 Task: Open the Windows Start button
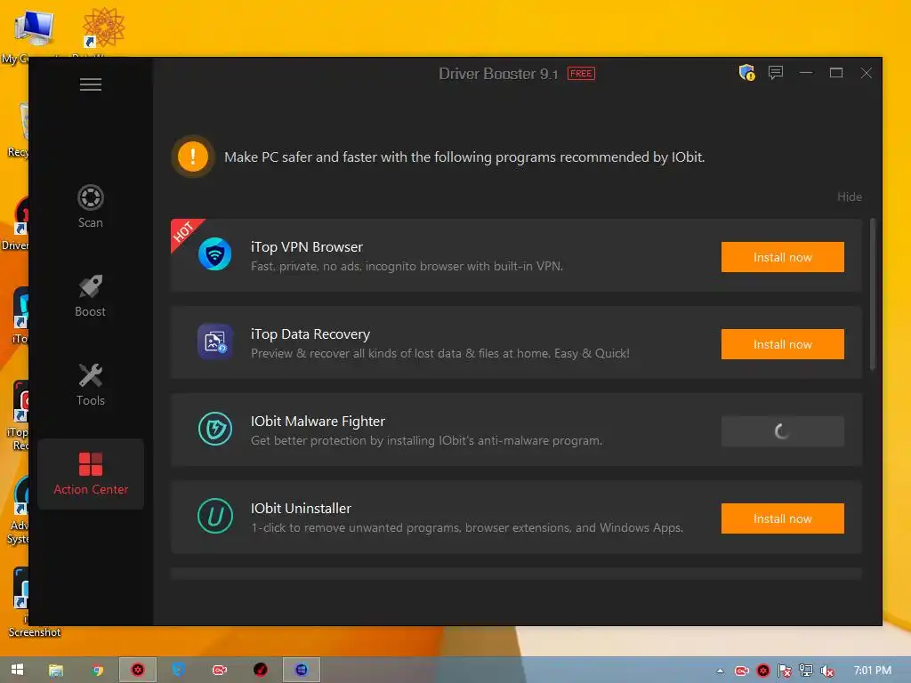[18, 670]
